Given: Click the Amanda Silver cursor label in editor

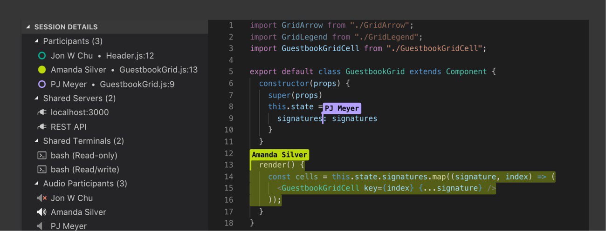Looking at the screenshot, I should pos(279,155).
